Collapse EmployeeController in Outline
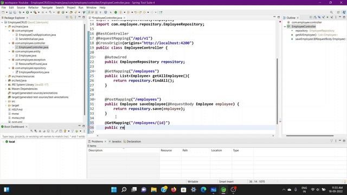Screen dimensions: 347x195 pyautogui.click(x=285, y=27)
